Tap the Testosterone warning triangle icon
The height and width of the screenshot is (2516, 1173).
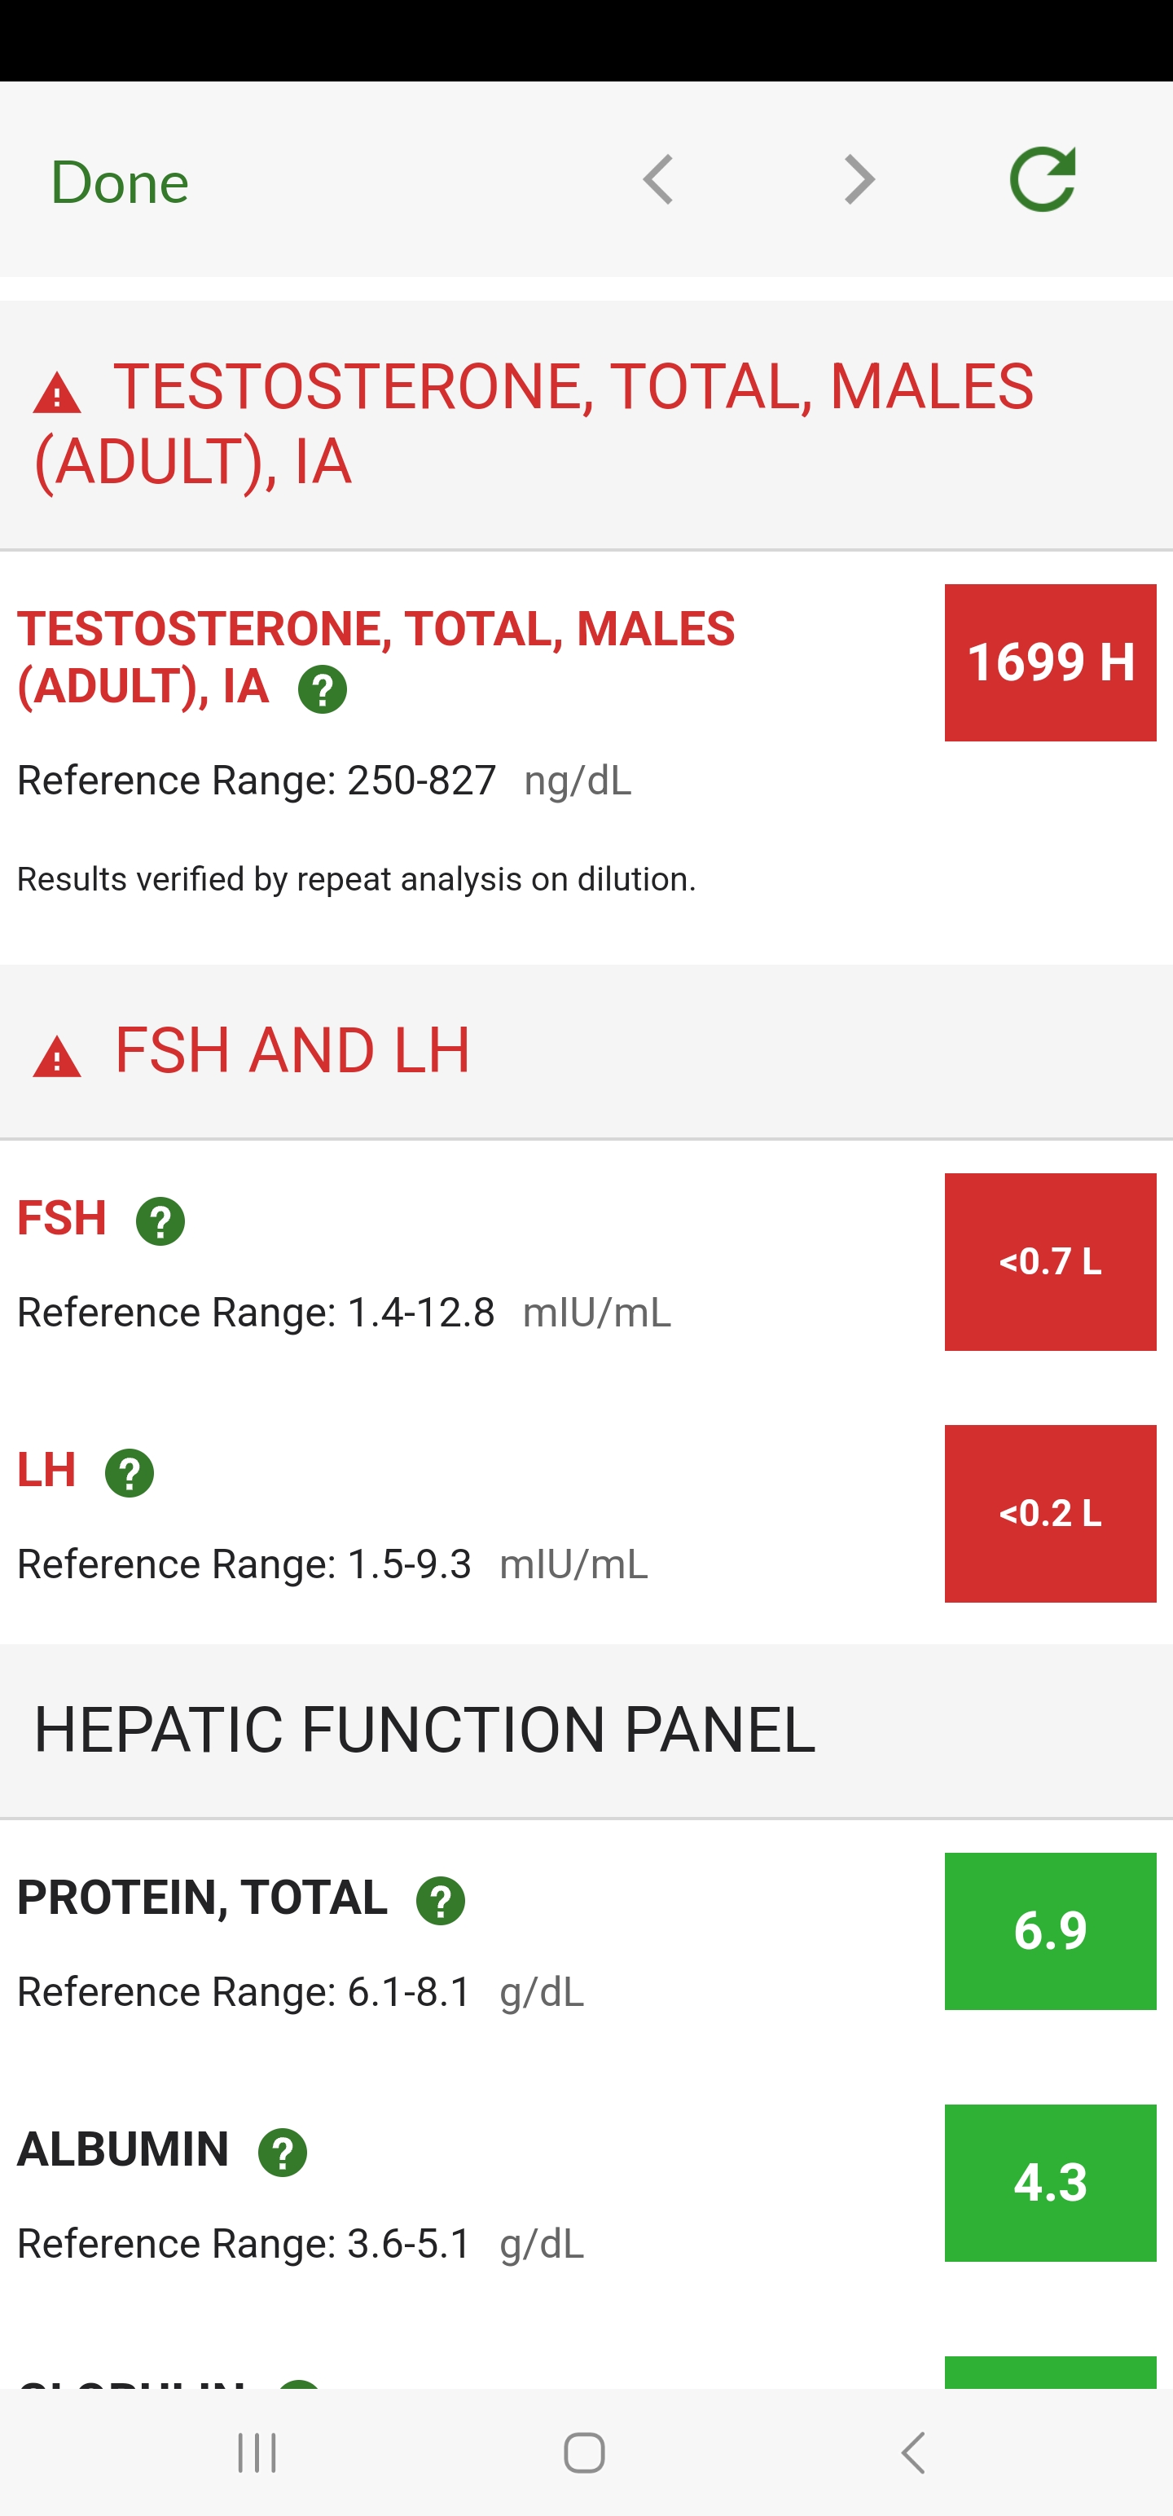click(57, 394)
